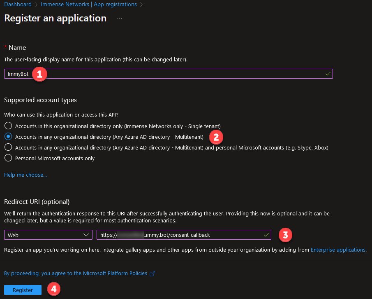Select the Multitenant Azure AD directory option
372x299 pixels.
pyautogui.click(x=8, y=137)
